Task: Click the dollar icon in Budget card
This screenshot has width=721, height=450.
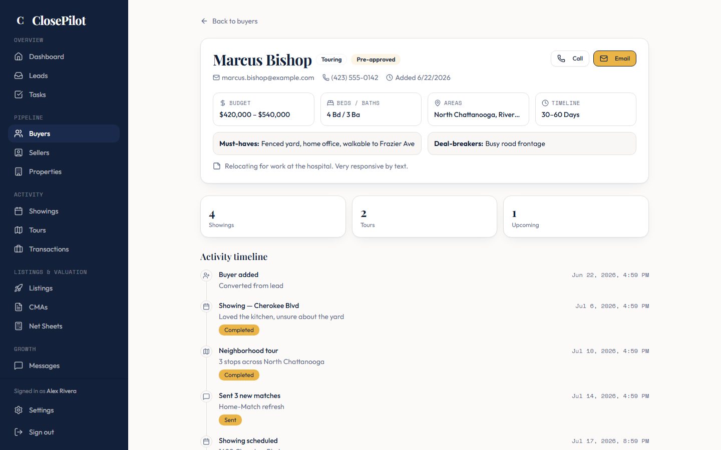Action: (x=223, y=103)
